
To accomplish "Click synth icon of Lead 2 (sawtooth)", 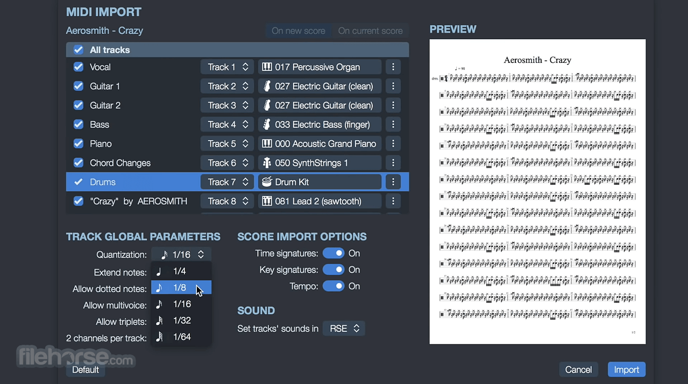I will tap(267, 201).
